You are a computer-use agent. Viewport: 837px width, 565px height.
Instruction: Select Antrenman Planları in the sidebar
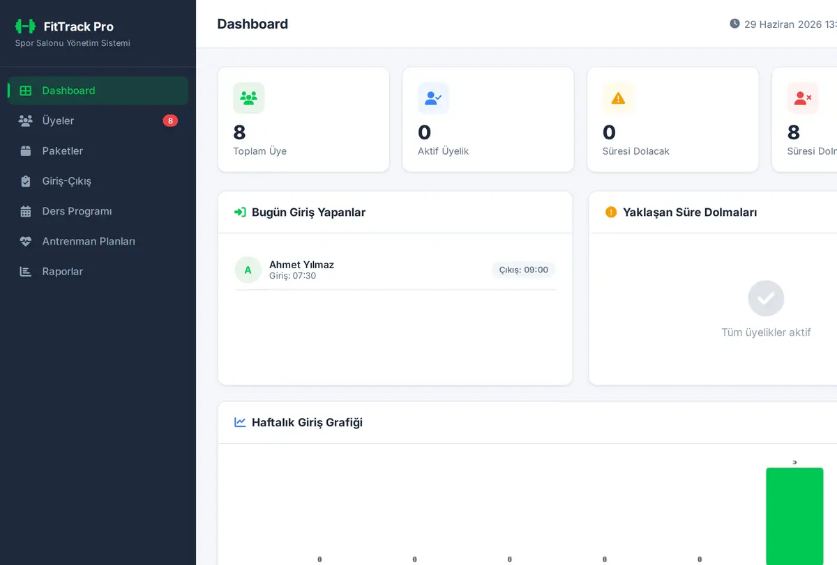(x=98, y=241)
